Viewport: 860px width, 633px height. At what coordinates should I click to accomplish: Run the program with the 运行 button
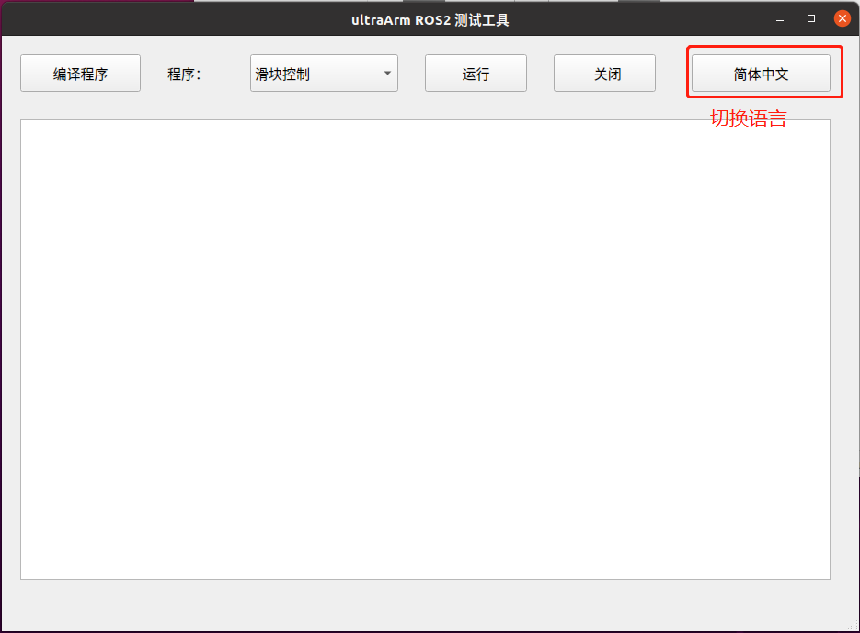click(476, 74)
